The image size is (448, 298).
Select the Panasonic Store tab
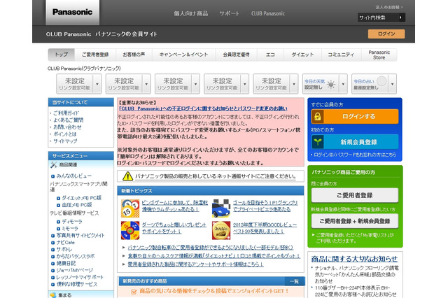tap(379, 55)
